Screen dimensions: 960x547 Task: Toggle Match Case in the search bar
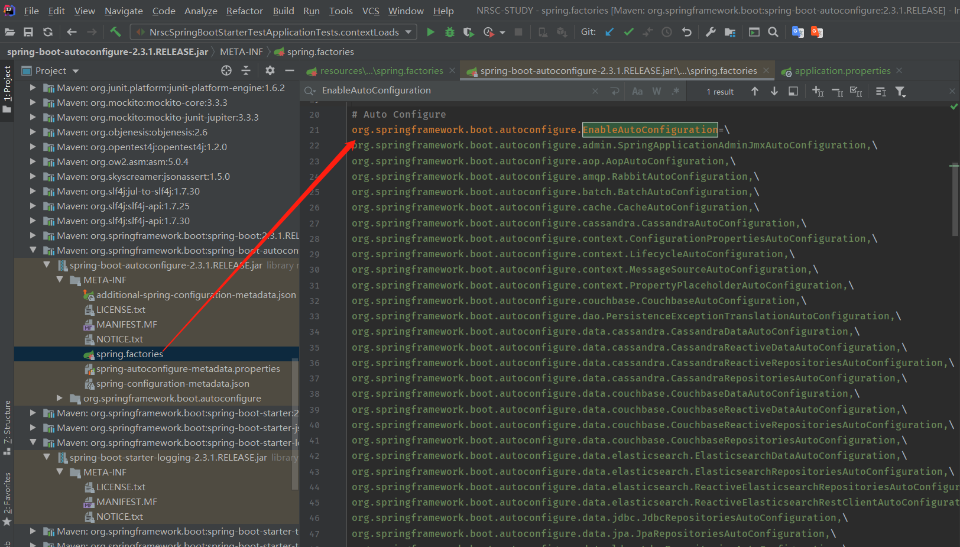637,91
